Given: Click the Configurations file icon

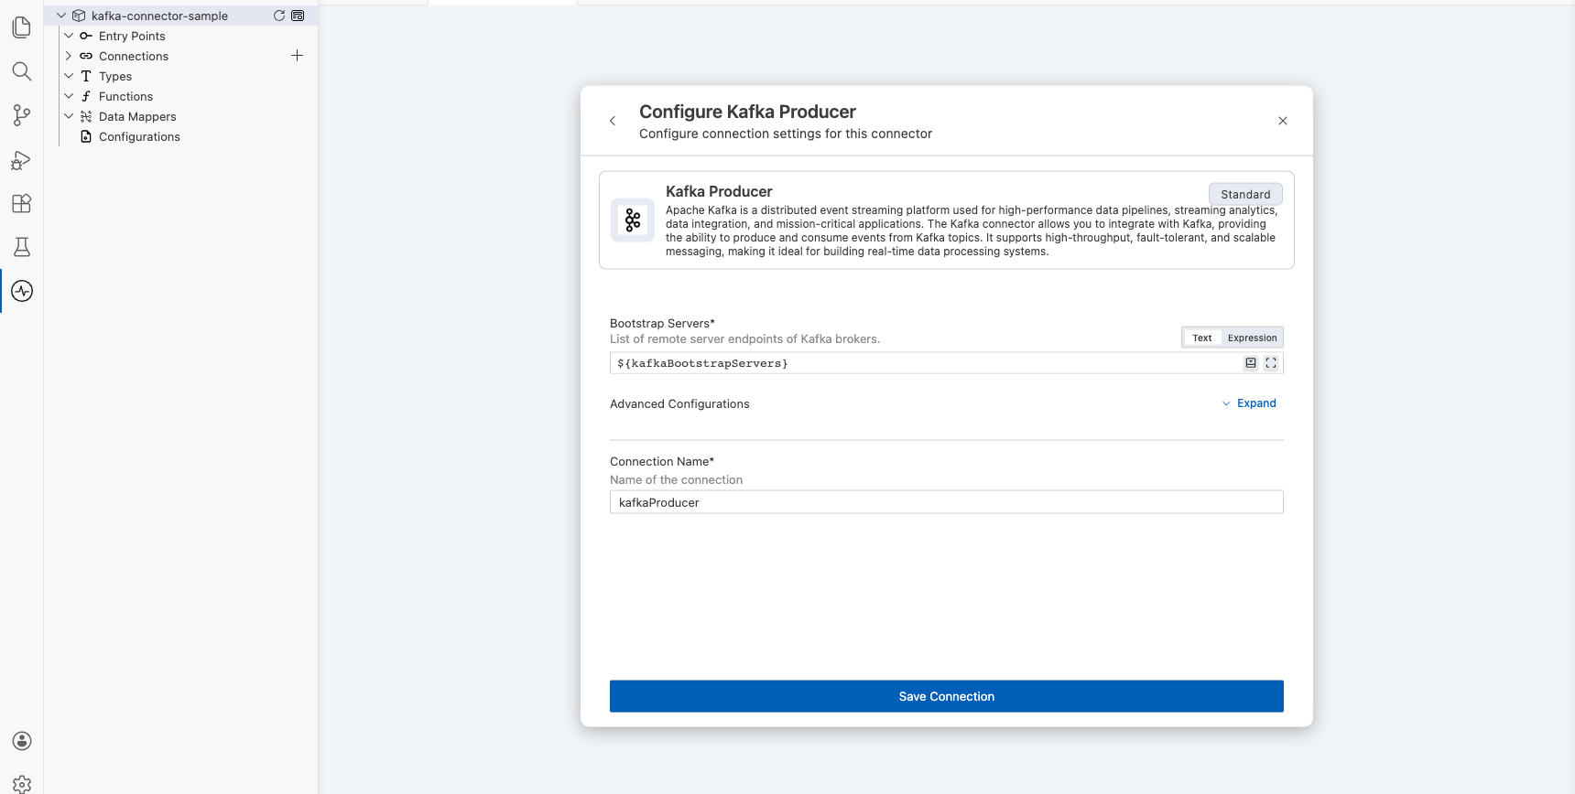Looking at the screenshot, I should (86, 136).
